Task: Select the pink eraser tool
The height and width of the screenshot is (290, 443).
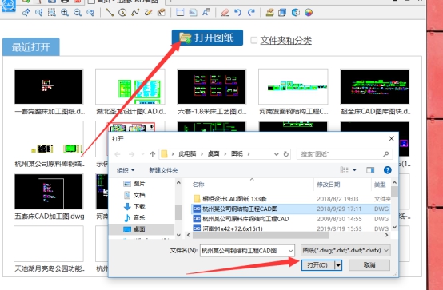Action: (x=225, y=13)
